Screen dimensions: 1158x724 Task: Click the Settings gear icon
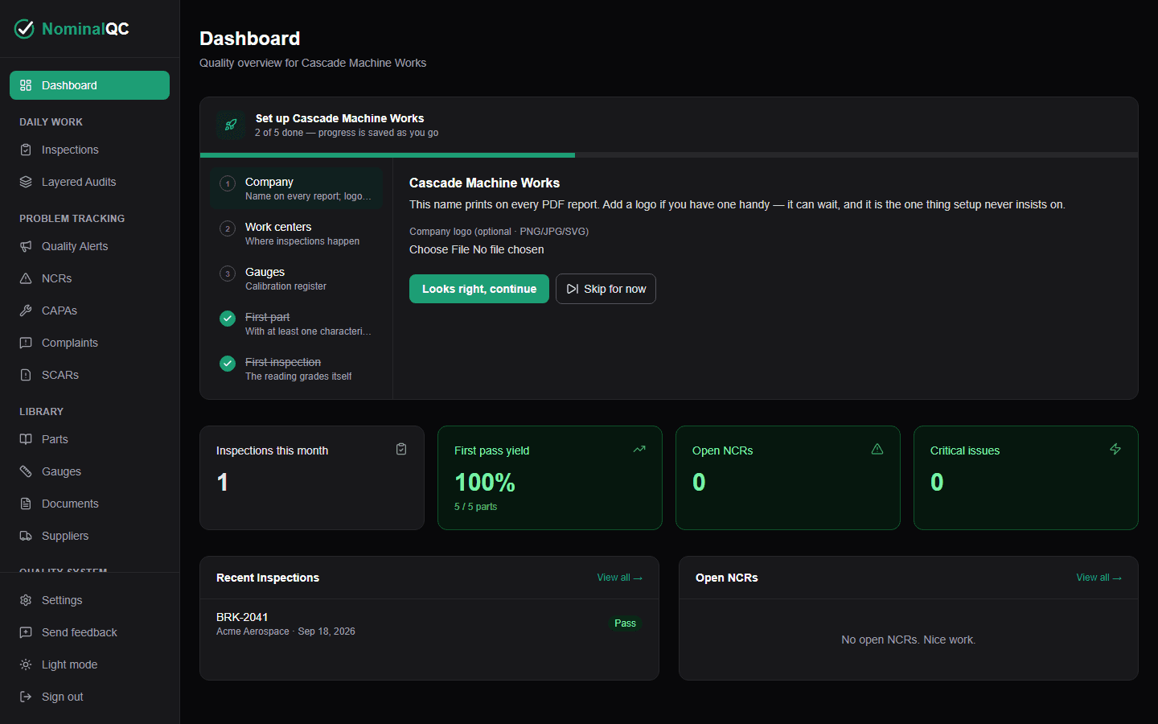[26, 600]
